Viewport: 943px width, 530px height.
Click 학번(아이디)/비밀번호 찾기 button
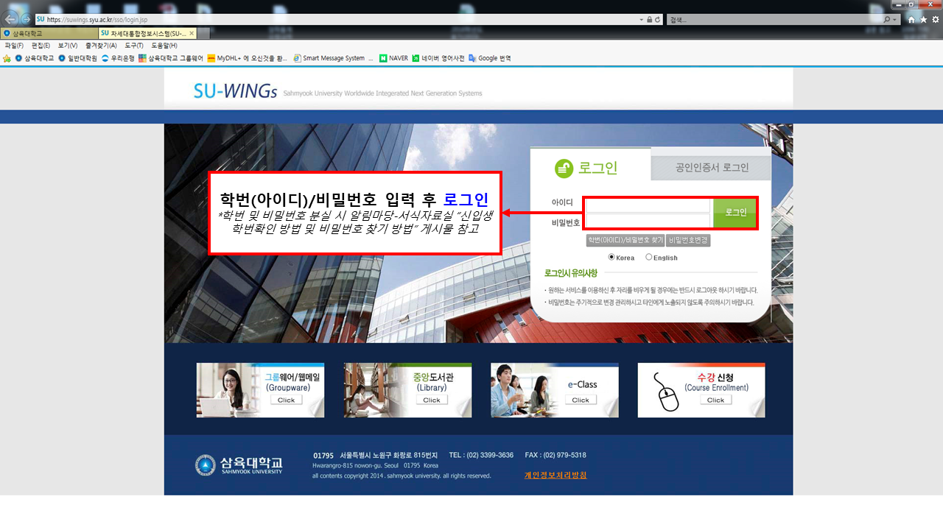pos(625,241)
